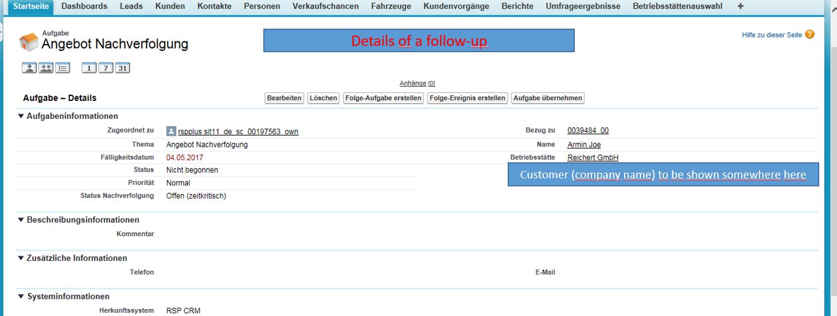Click the page title Angebot Nachverfolgung
837x316 pixels.
pyautogui.click(x=115, y=44)
